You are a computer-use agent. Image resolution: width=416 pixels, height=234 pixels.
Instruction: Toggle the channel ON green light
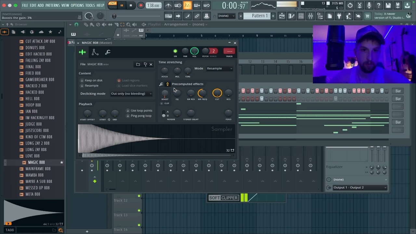[x=175, y=51]
